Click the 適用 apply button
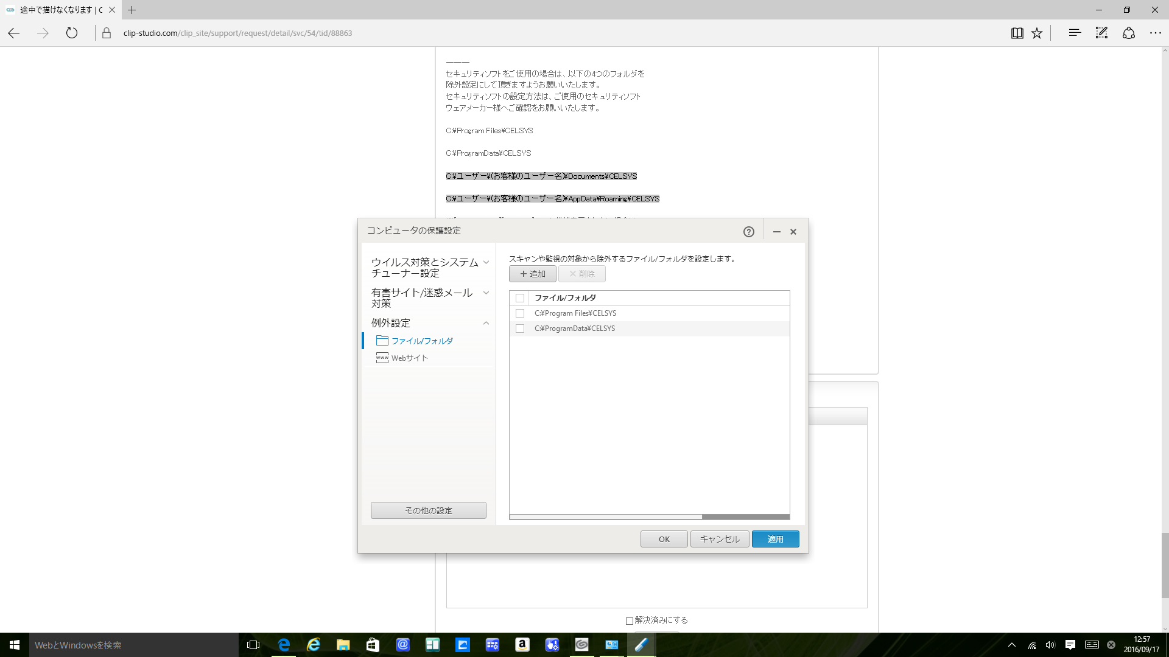This screenshot has height=657, width=1169. (775, 539)
